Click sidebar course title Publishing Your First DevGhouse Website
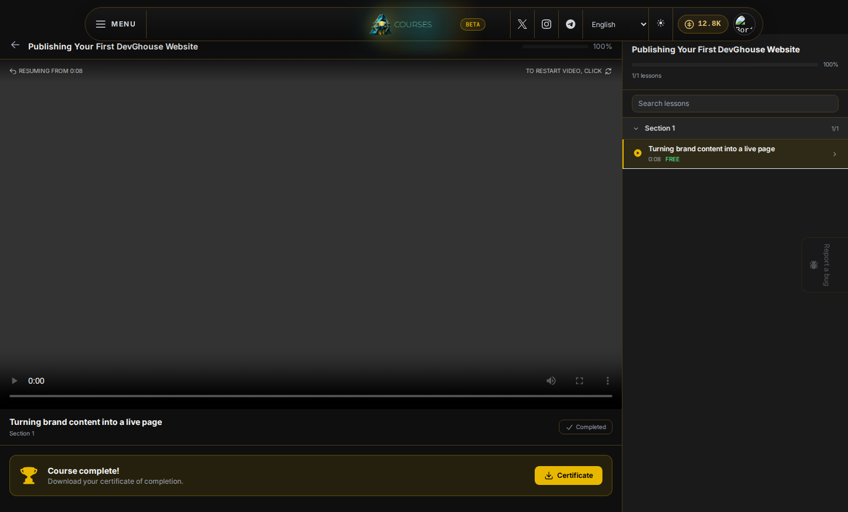This screenshot has height=512, width=848. [715, 49]
